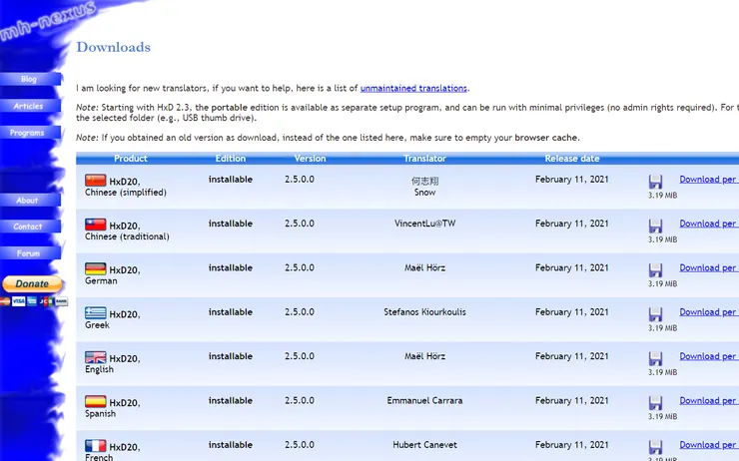The image size is (739, 461).
Task: Click translator name Emmanuel Carrara
Action: pyautogui.click(x=424, y=401)
